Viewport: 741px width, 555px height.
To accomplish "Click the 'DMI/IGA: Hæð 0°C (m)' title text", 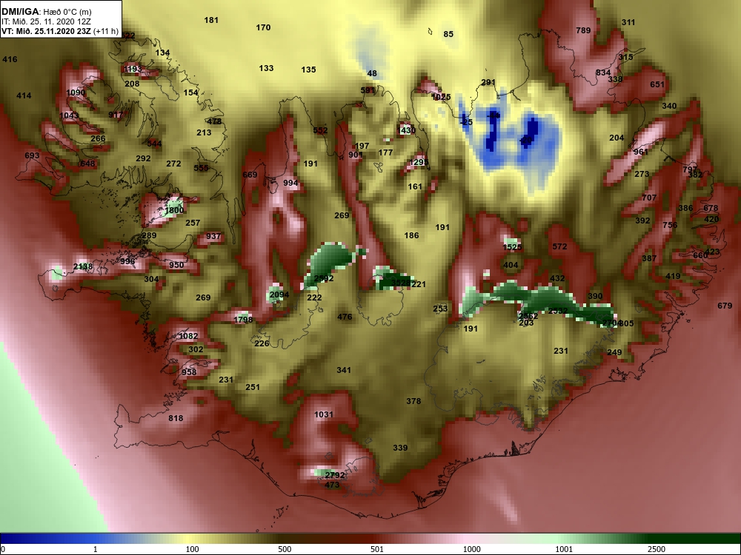I will [x=47, y=11].
